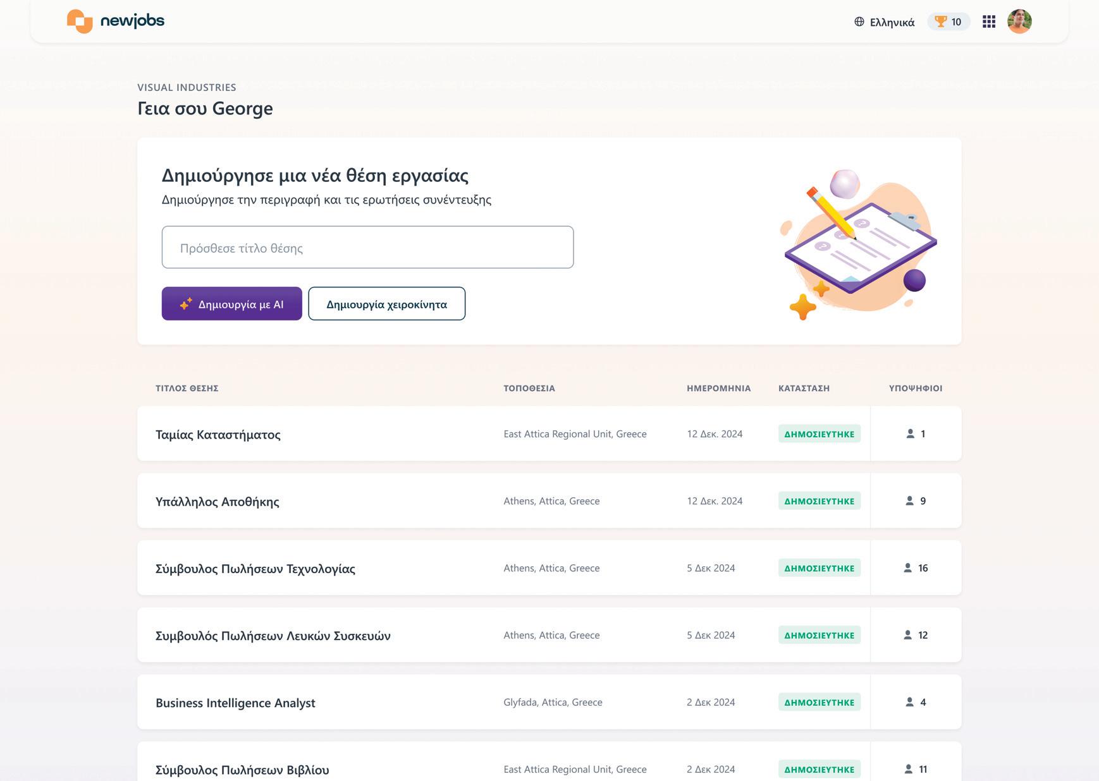The image size is (1099, 781).
Task: Focus the Πρόσθεσε τίτλο θέσης field
Action: [x=367, y=247]
